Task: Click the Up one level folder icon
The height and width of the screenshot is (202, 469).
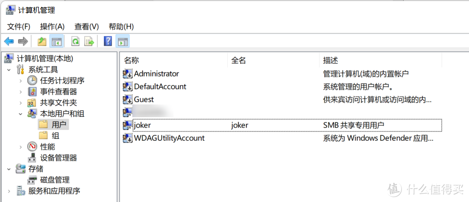Action: [42, 42]
